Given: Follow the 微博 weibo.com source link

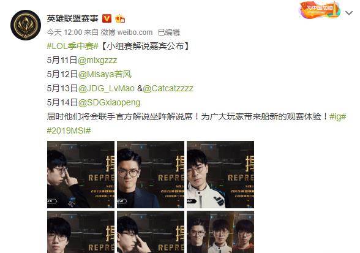Looking at the screenshot, I should pyautogui.click(x=127, y=32).
